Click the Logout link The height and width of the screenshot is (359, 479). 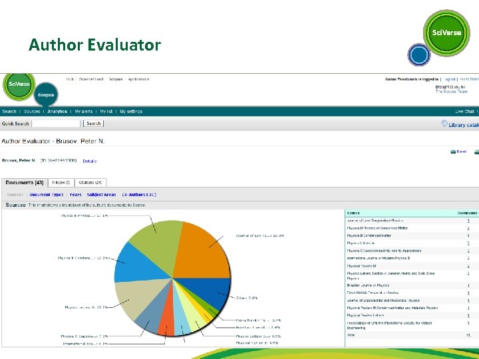tap(450, 79)
